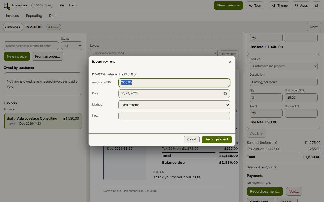This screenshot has width=324, height=202.
Task: Click the Add line button
Action: (256, 133)
